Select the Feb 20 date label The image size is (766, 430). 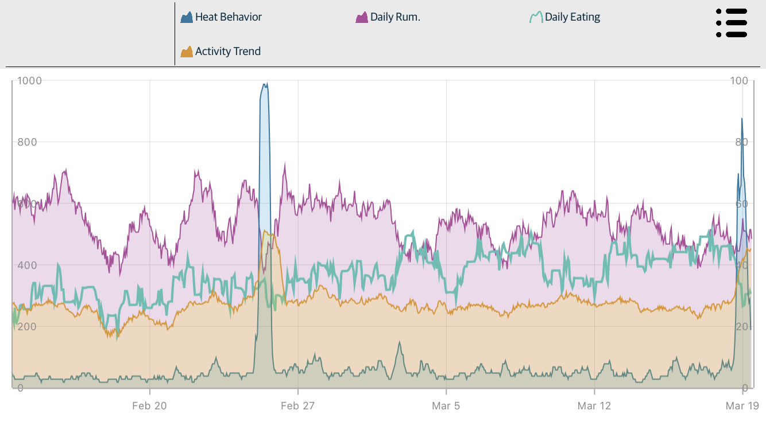point(149,406)
